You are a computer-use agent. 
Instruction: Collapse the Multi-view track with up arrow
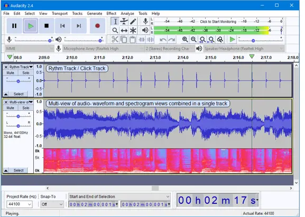tap(6, 171)
